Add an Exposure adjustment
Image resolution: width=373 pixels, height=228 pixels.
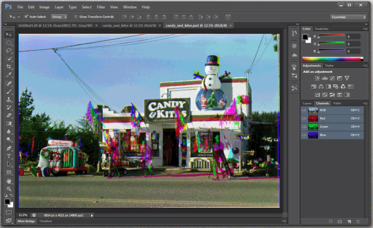pos(339,78)
